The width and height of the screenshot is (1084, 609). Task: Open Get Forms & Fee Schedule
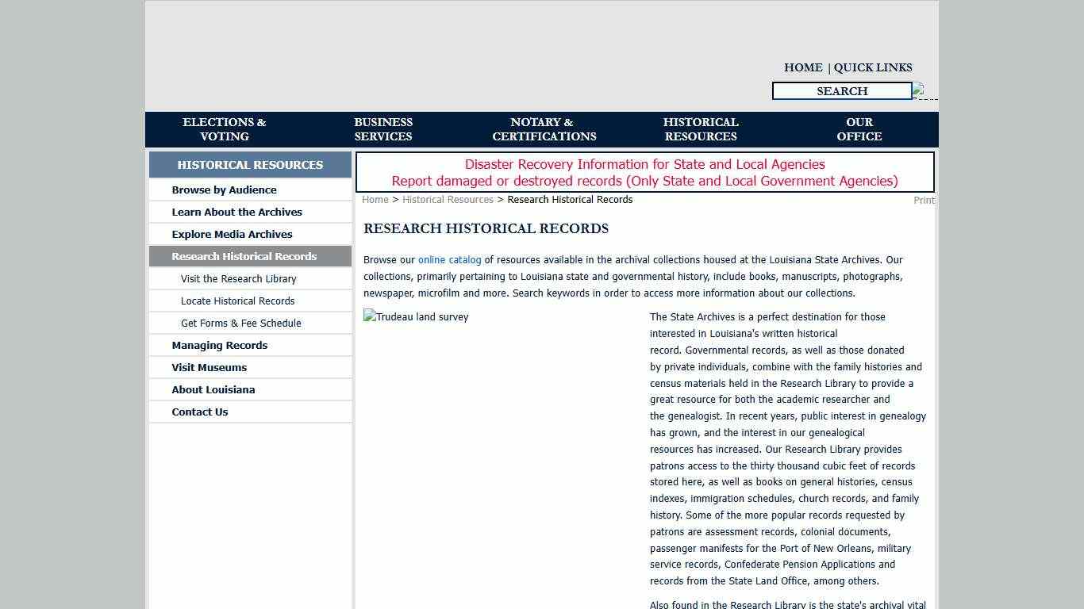240,324
